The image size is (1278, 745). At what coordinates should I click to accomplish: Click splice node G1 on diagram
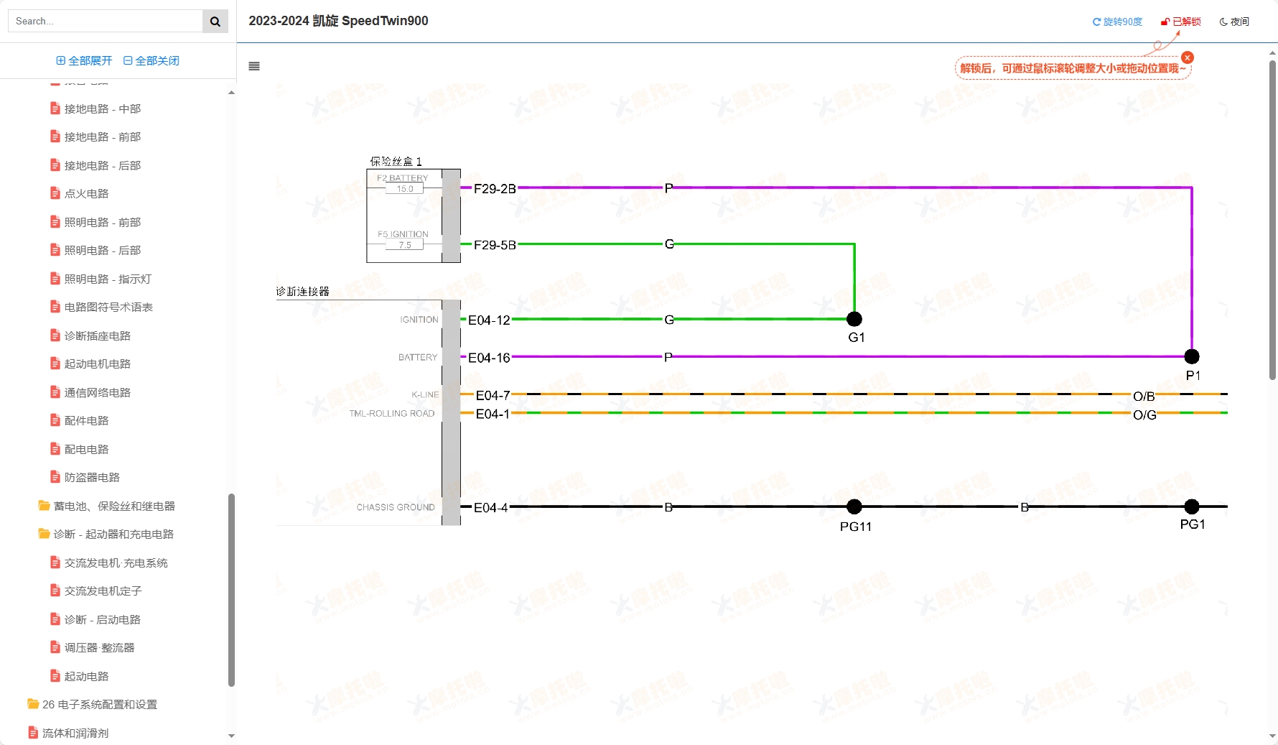coord(854,319)
